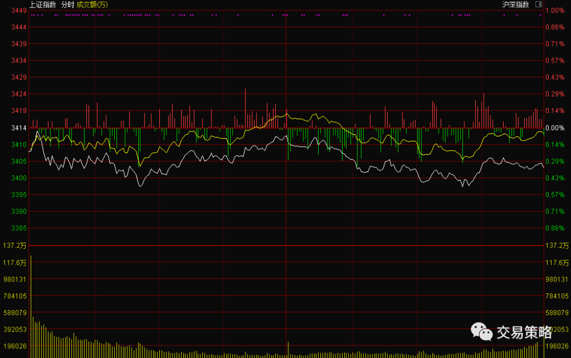571x358 pixels.
Task: Switch to the 分时 intraday view
Action: coord(68,5)
